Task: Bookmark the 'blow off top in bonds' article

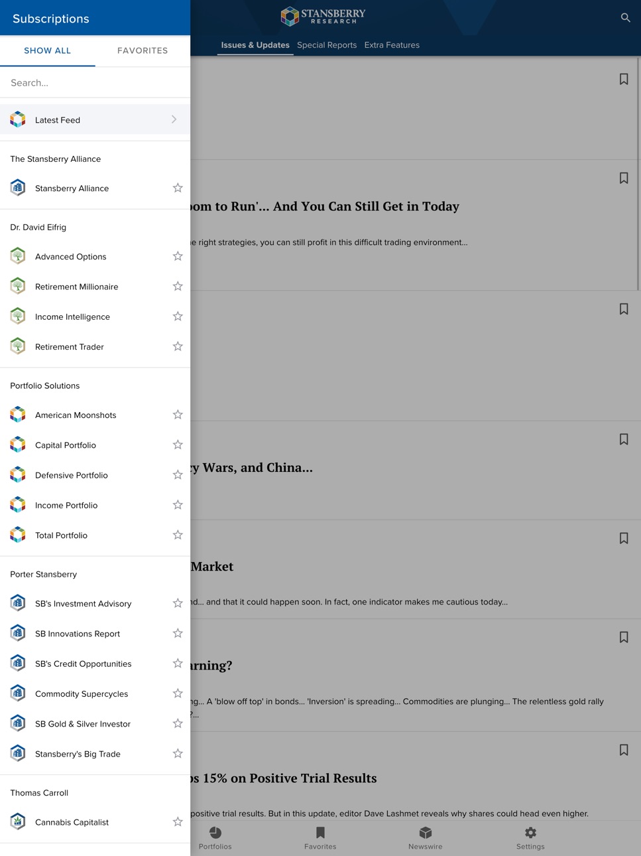Action: pyautogui.click(x=624, y=637)
